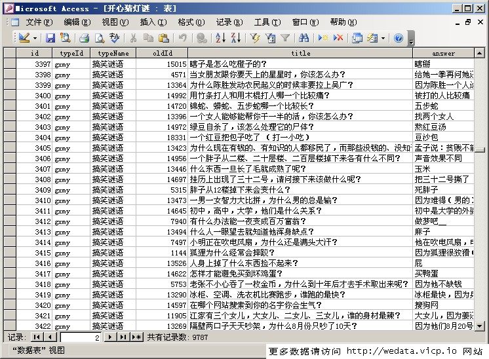Image resolution: width=489 pixels, height=359 pixels.
Task: Open the 编辑(E) menu
Action: pyautogui.click(x=77, y=22)
